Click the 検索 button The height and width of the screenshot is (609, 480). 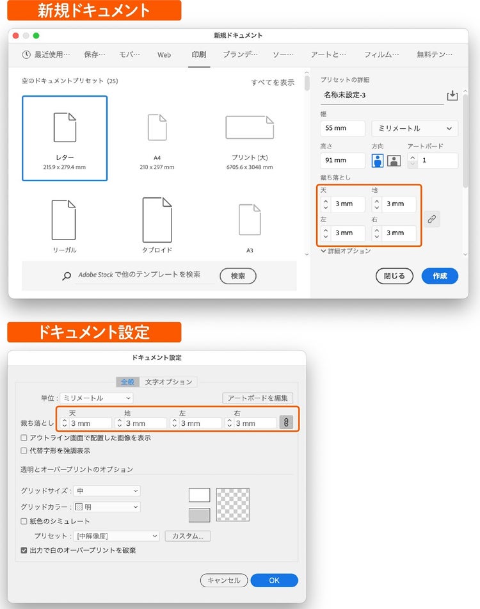238,276
